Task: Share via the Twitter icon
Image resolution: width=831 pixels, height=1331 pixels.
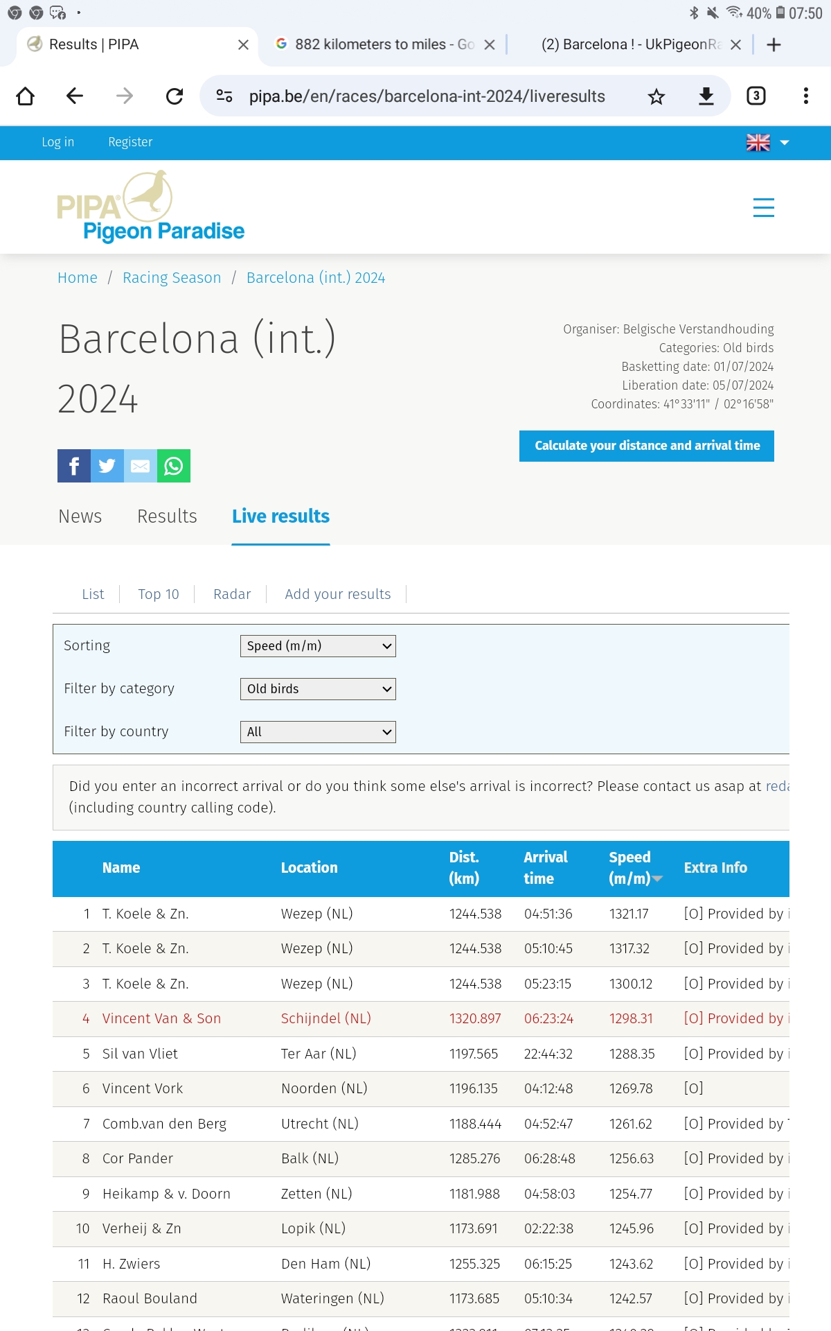Action: [107, 466]
